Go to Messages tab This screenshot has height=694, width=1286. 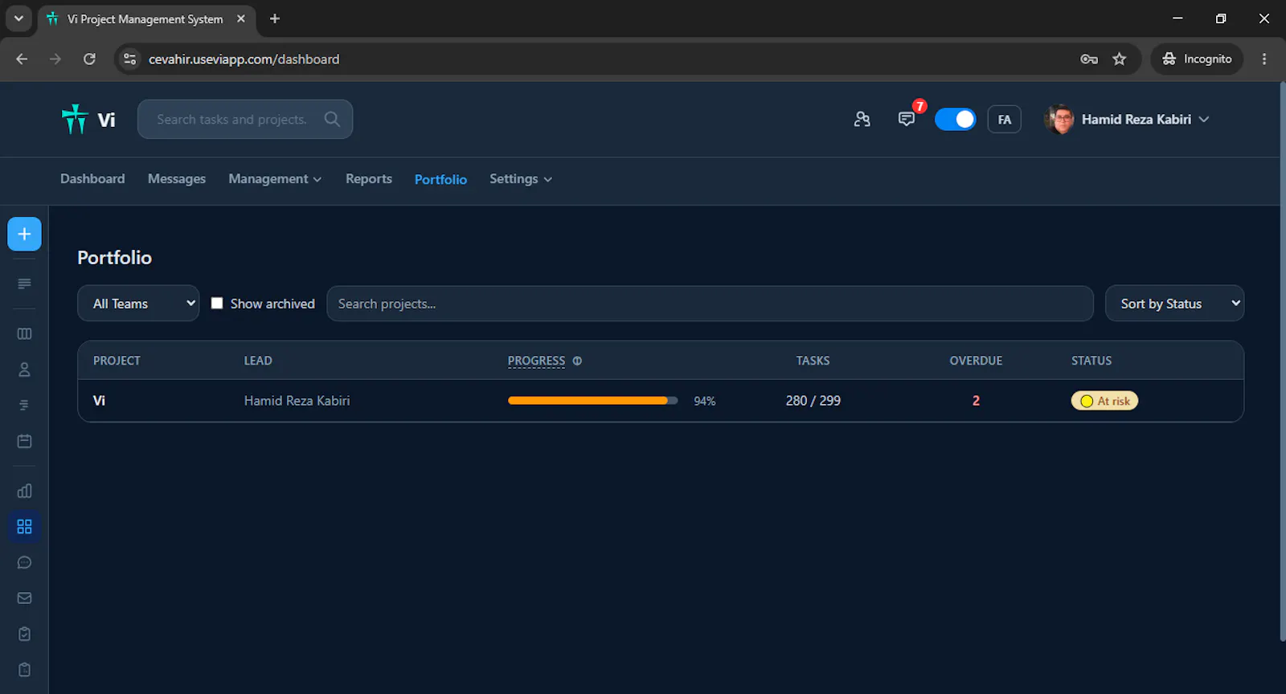[x=177, y=178]
